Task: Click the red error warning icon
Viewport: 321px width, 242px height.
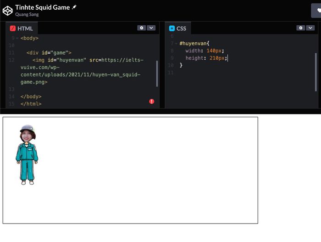Action: (152, 101)
